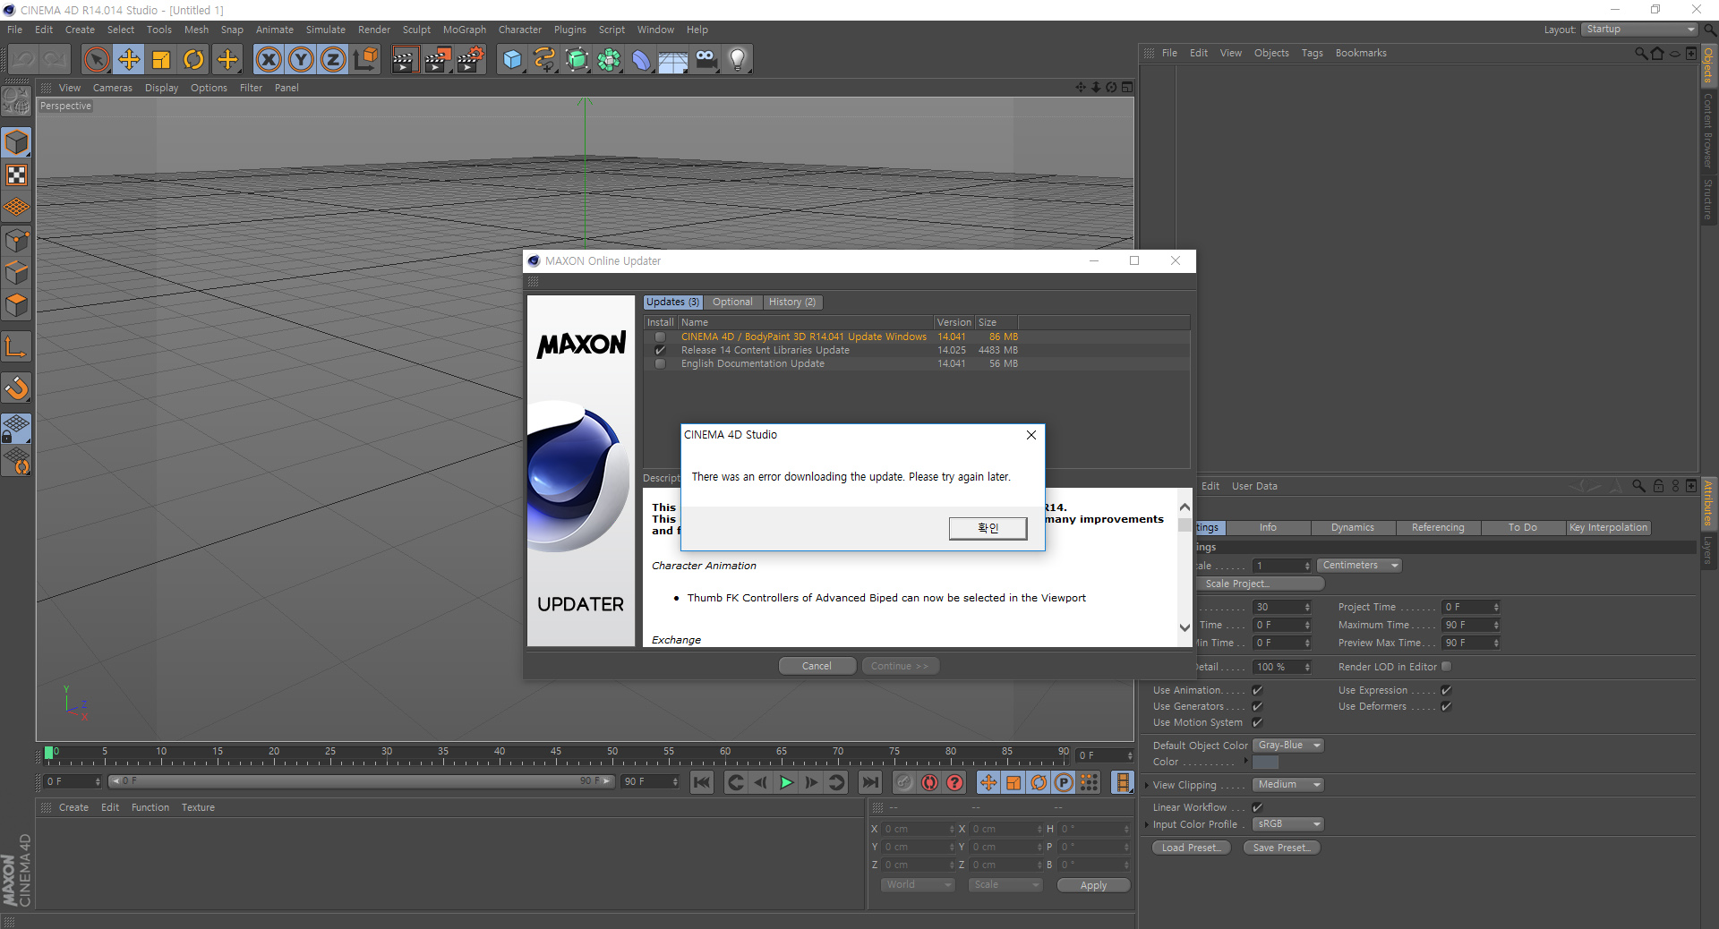1719x929 pixels.
Task: Add a light object
Action: tap(738, 60)
